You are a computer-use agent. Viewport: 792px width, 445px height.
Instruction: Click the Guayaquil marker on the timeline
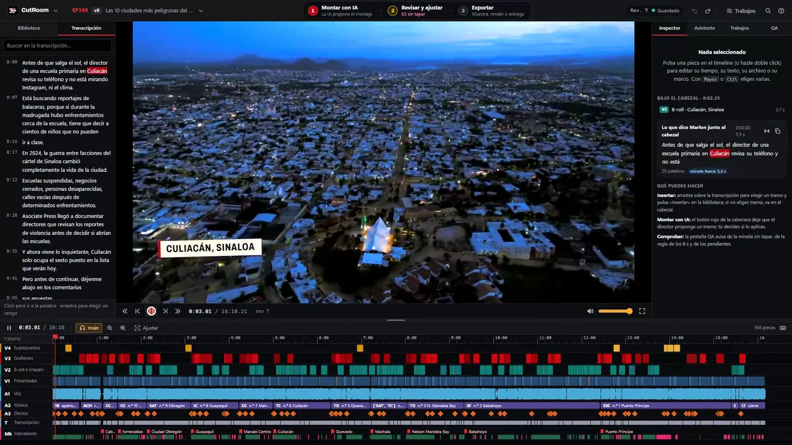coord(204,432)
